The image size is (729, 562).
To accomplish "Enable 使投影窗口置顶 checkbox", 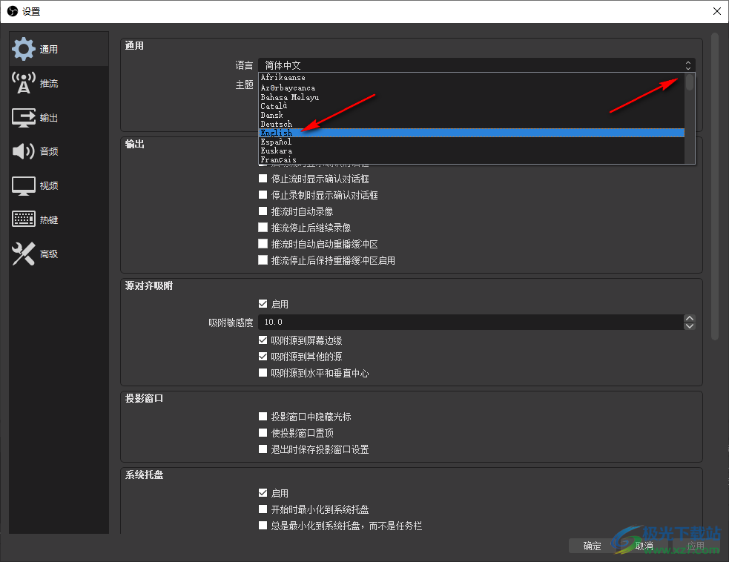I will [x=263, y=432].
